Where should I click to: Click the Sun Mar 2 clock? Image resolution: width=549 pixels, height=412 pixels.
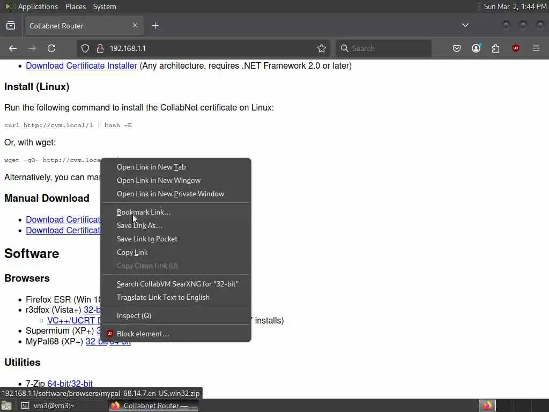(x=515, y=6)
